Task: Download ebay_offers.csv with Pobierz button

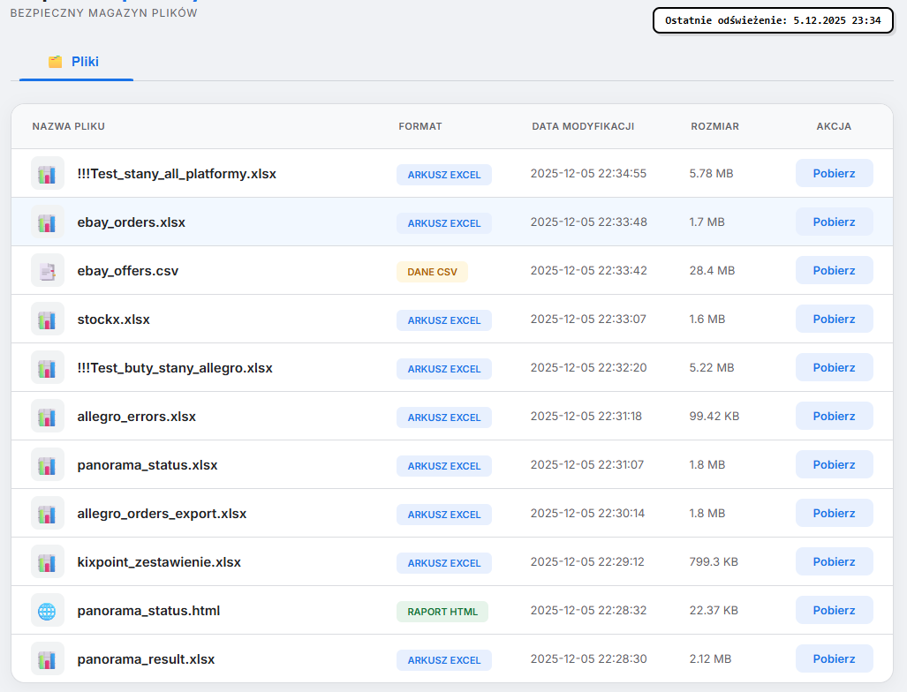Action: tap(834, 271)
